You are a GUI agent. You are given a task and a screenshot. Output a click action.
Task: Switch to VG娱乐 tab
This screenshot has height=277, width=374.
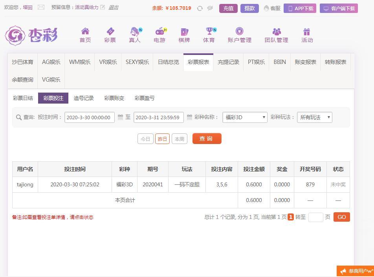point(51,80)
